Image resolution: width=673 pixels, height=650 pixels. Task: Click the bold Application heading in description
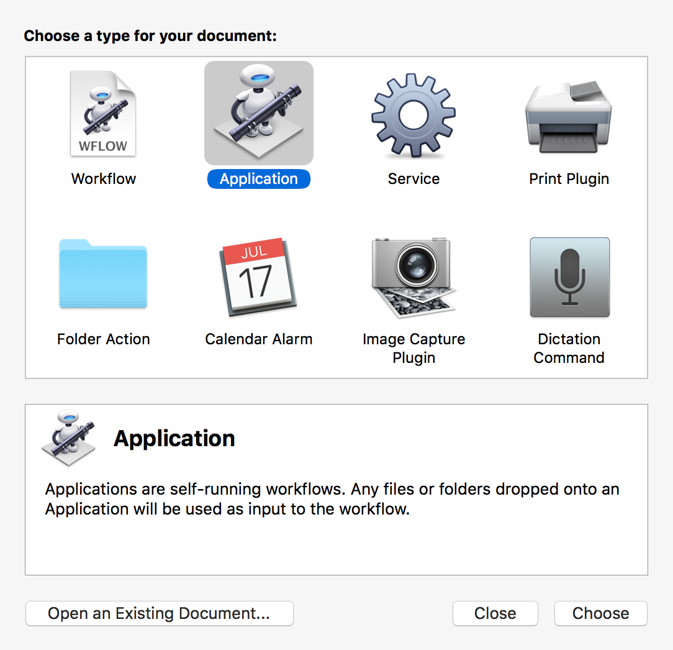point(174,438)
